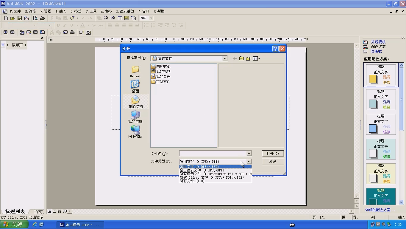Open the 编辑 menu
The image size is (406, 229).
point(30,11)
